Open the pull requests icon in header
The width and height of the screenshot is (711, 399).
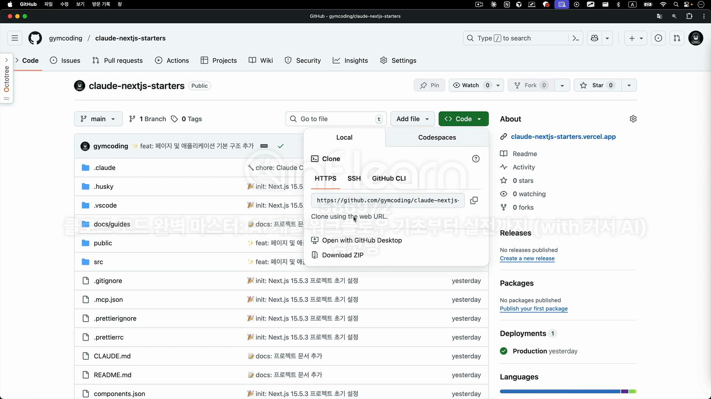(x=677, y=38)
